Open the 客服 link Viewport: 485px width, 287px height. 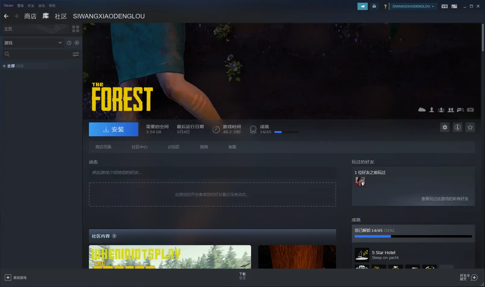(x=232, y=147)
